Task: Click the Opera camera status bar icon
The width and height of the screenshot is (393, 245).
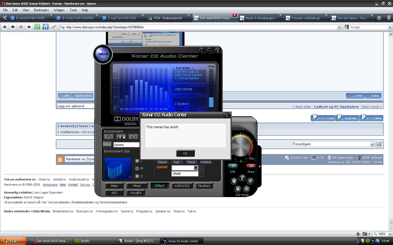Action: pos(365,234)
